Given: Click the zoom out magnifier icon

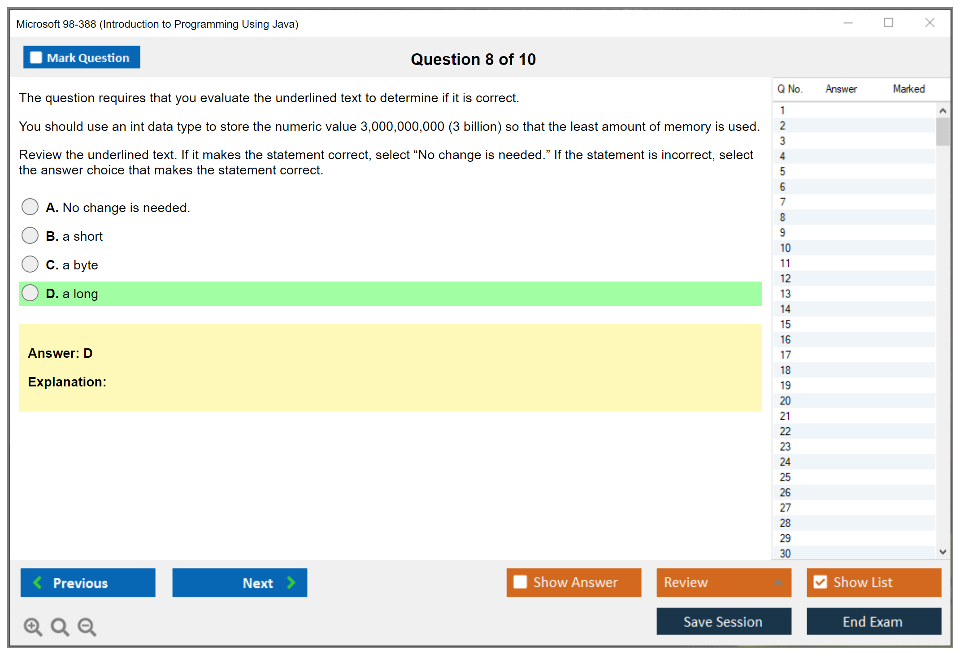Looking at the screenshot, I should coord(87,626).
